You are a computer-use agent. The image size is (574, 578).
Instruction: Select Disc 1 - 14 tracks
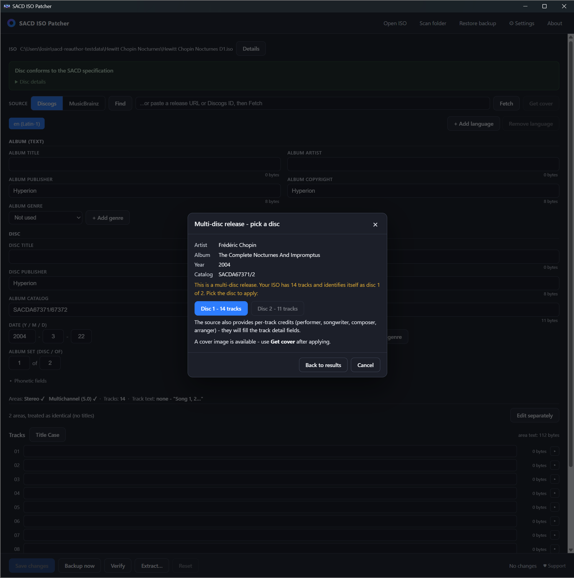click(221, 308)
